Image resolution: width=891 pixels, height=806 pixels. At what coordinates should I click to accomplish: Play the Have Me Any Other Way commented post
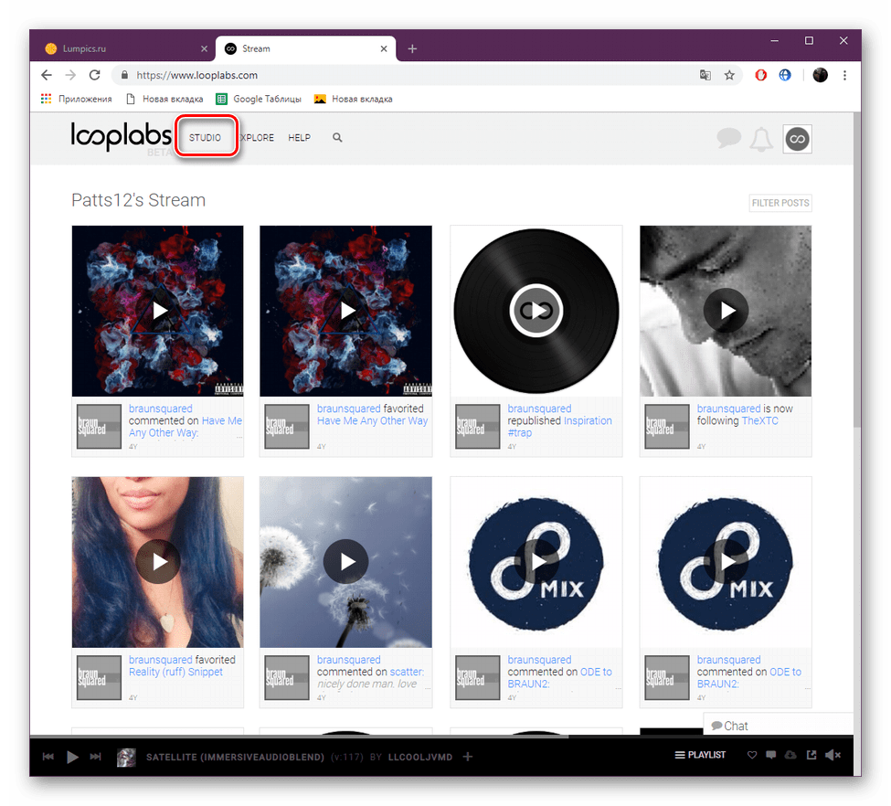(x=158, y=311)
